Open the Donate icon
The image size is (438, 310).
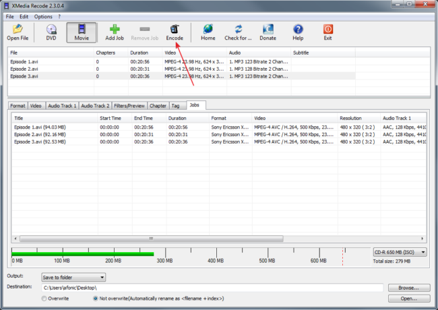tap(268, 30)
